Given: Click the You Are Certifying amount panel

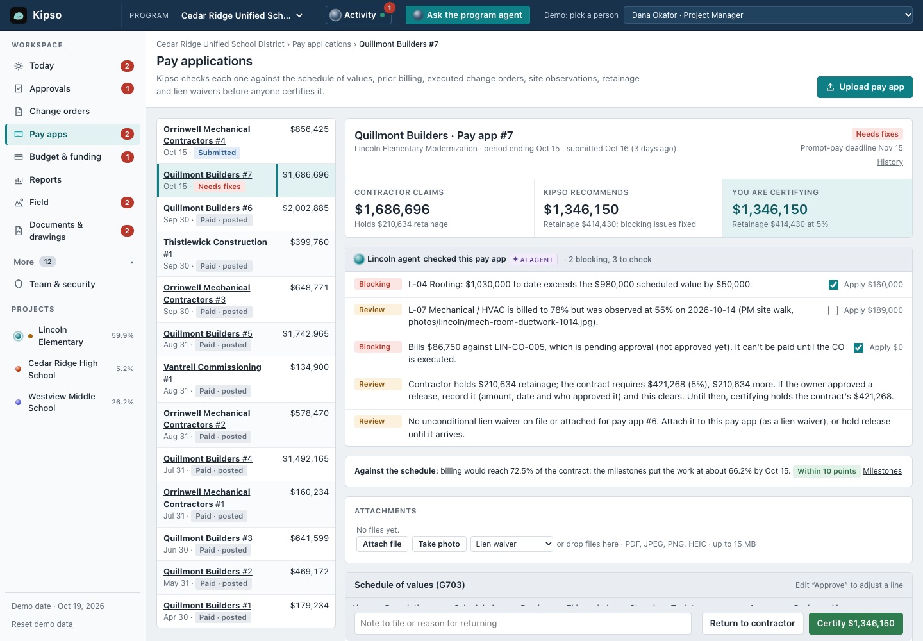Looking at the screenshot, I should [817, 208].
